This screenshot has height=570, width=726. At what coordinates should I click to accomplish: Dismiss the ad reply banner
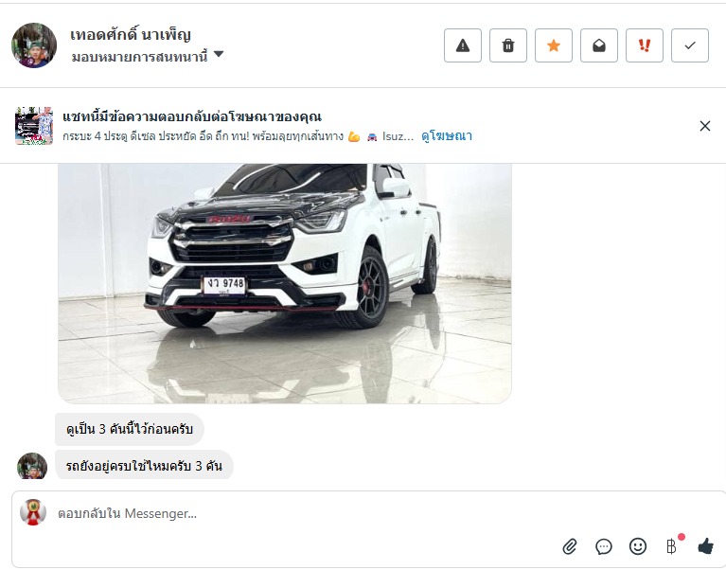pyautogui.click(x=704, y=126)
